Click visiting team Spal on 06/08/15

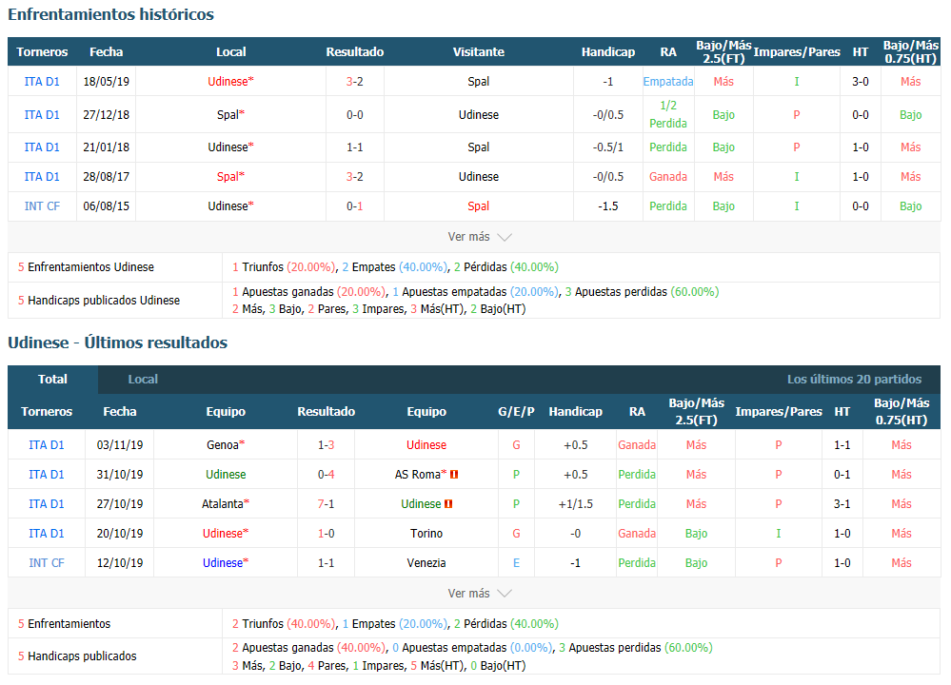tap(479, 206)
